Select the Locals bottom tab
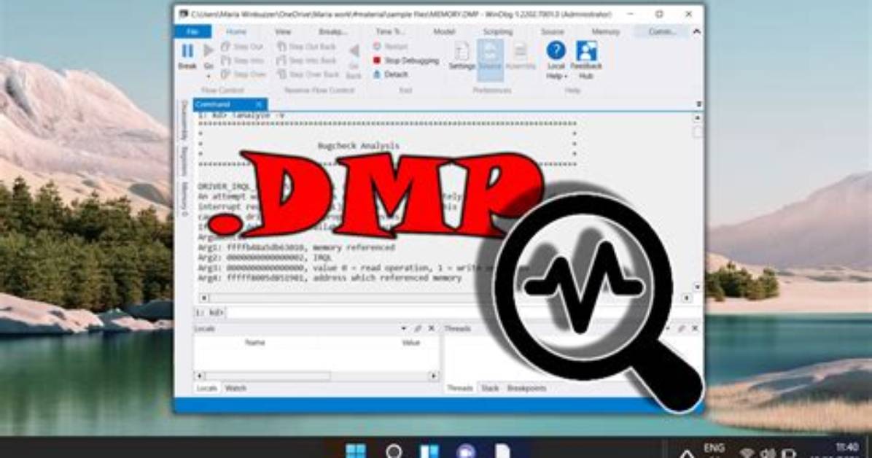872x458 pixels. [x=207, y=389]
